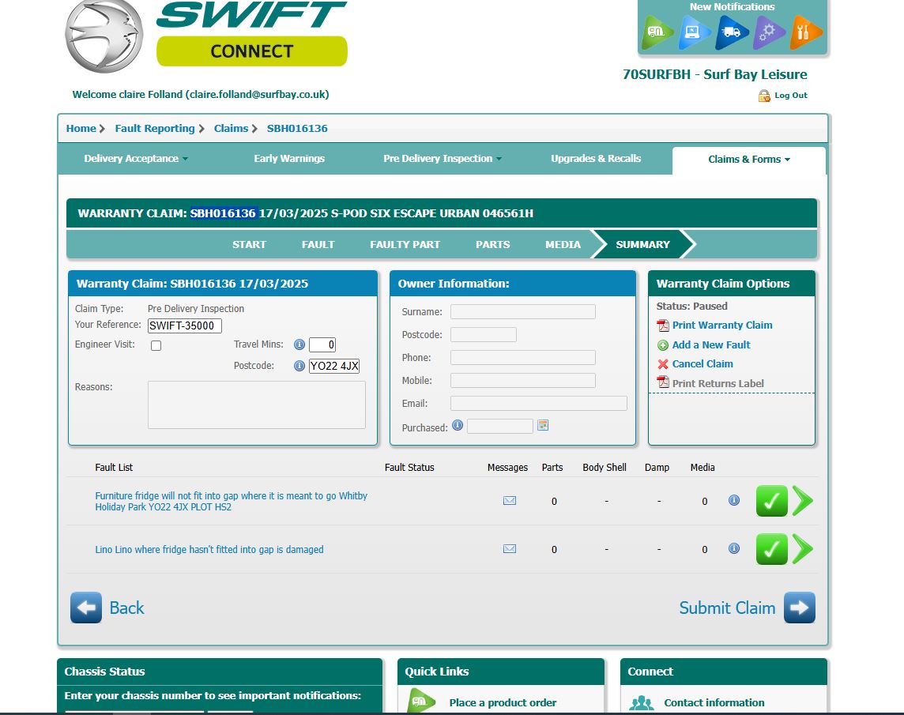Open messages envelope for Lino fault
Viewport: 904px width, 715px height.
coord(510,549)
